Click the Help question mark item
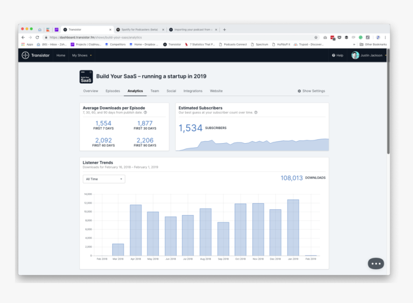 click(x=338, y=55)
